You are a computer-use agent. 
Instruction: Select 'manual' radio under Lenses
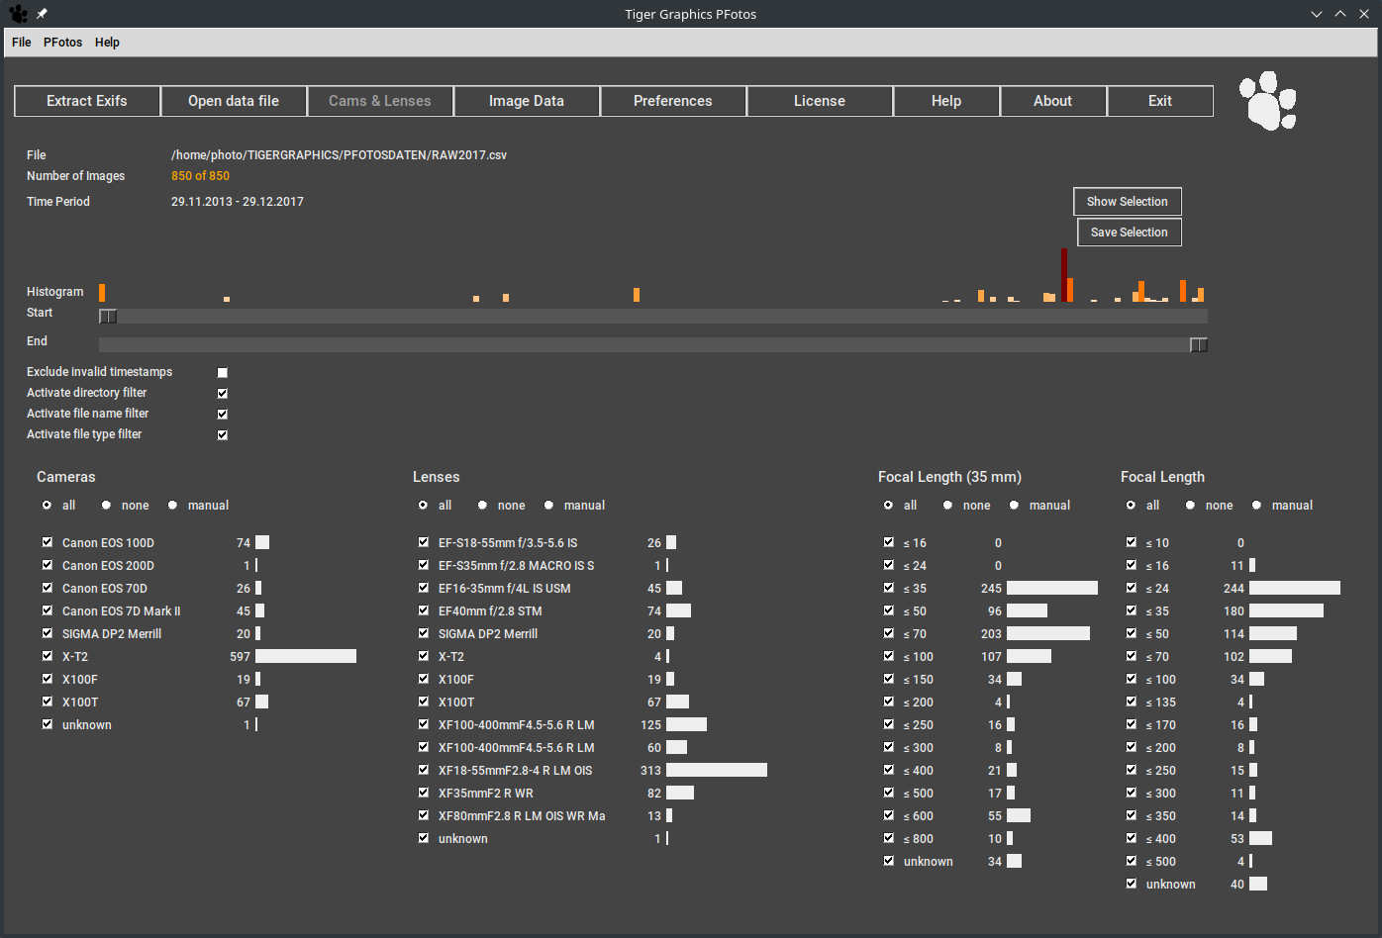click(549, 506)
